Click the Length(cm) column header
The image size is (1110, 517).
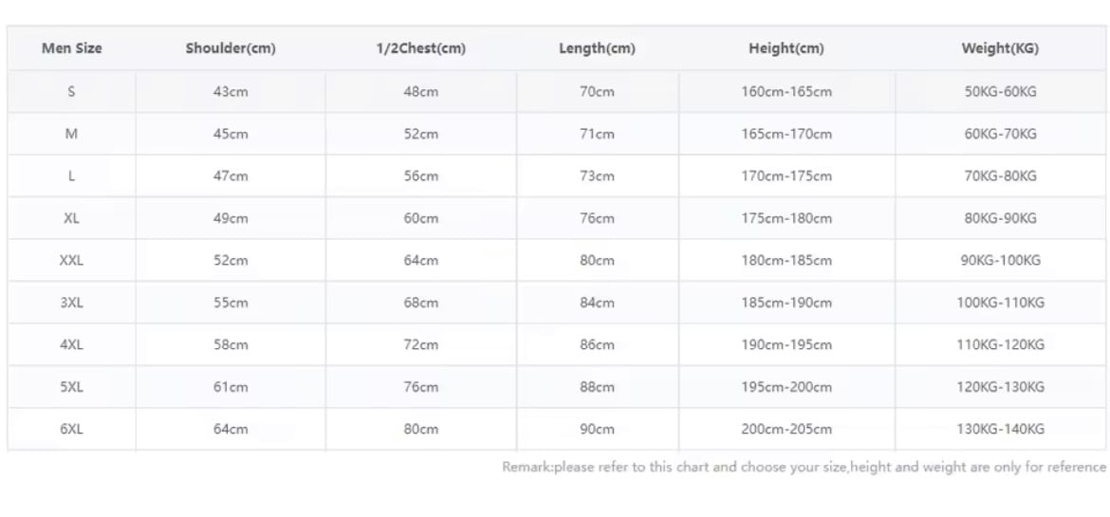(x=597, y=48)
